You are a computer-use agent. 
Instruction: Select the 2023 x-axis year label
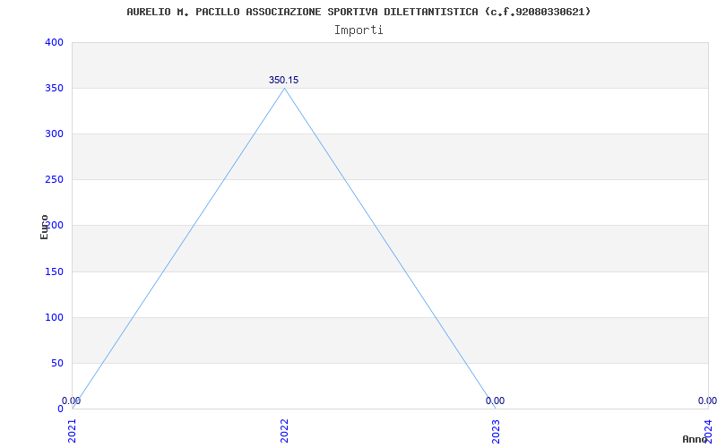497,431
